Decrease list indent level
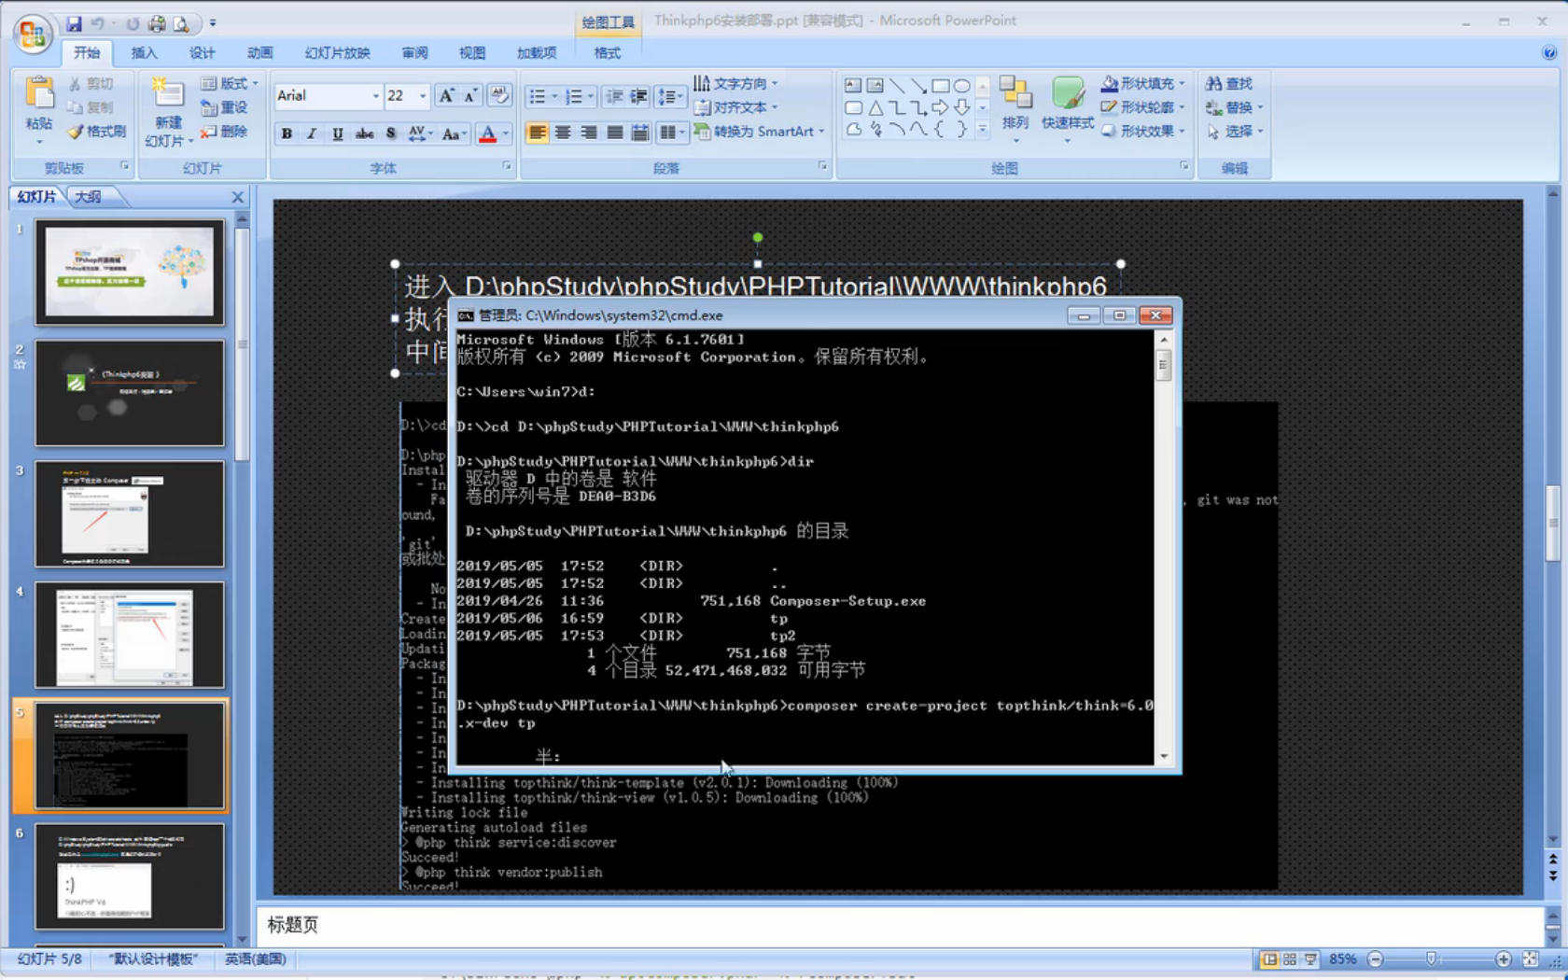1568x980 pixels. (614, 96)
